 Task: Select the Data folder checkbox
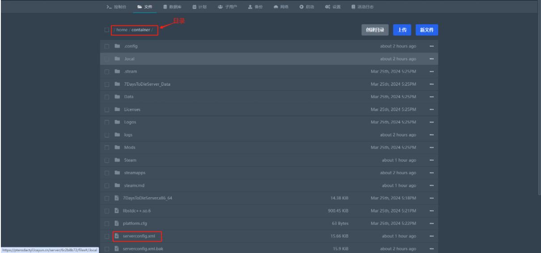coord(106,96)
